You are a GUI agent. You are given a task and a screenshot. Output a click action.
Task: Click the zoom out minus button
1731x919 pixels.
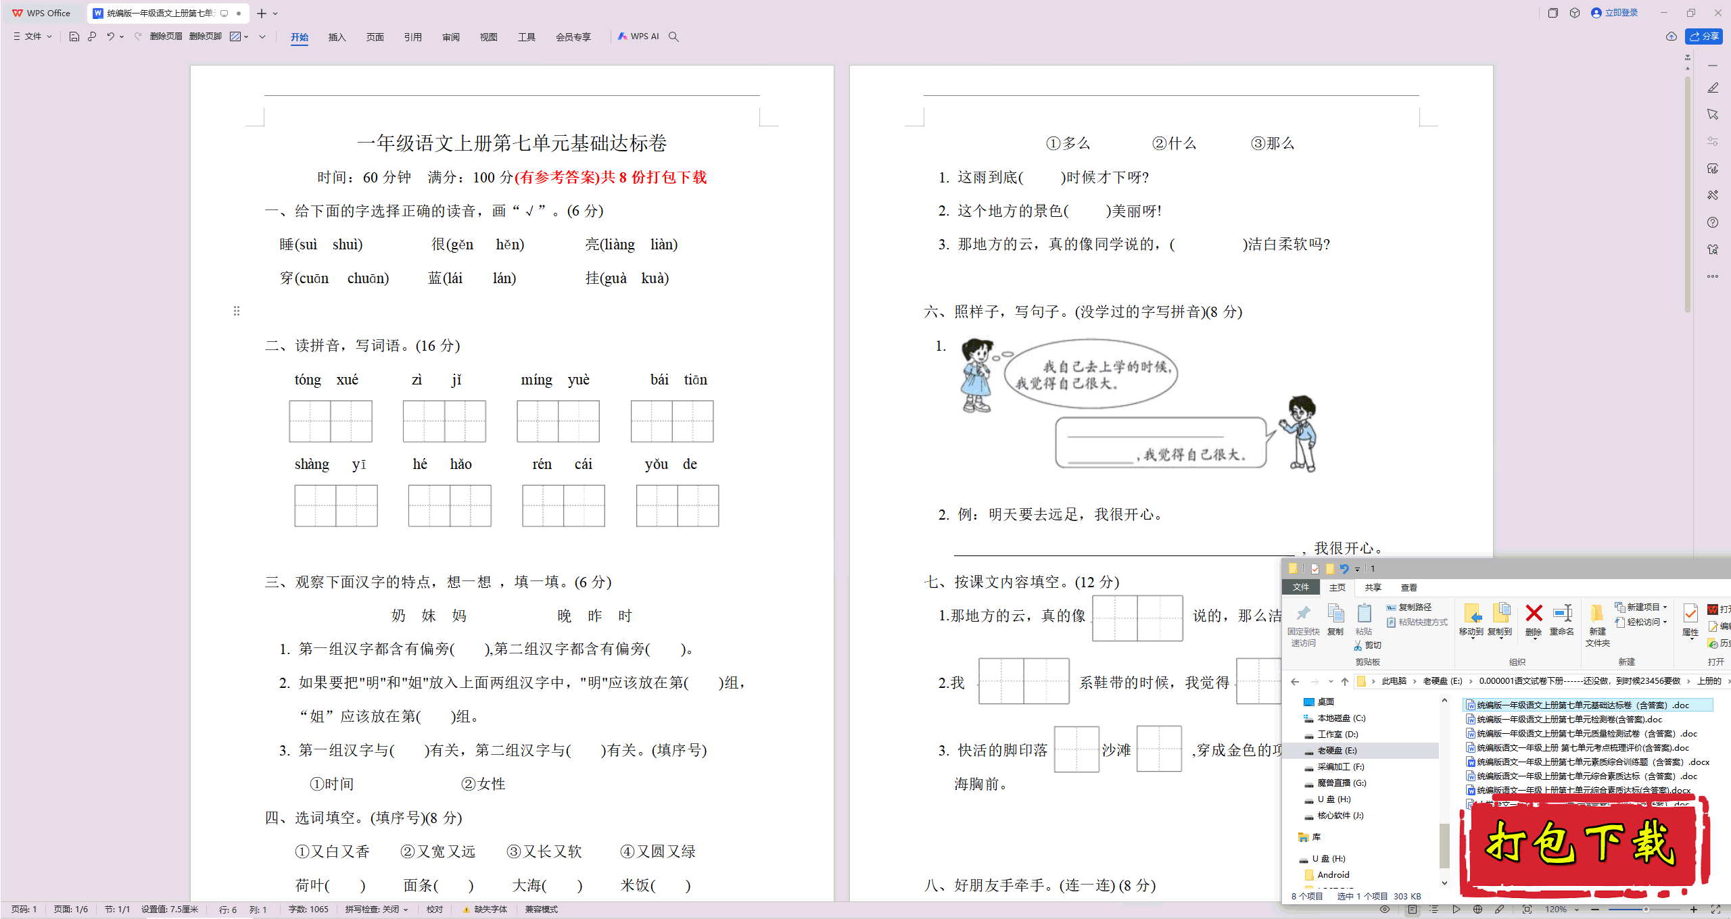pyautogui.click(x=1595, y=910)
